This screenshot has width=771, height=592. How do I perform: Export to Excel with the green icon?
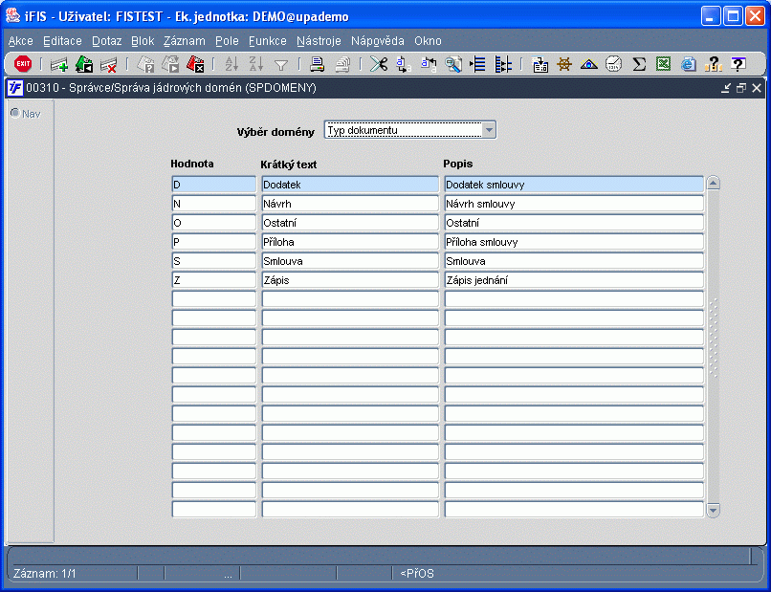[663, 64]
